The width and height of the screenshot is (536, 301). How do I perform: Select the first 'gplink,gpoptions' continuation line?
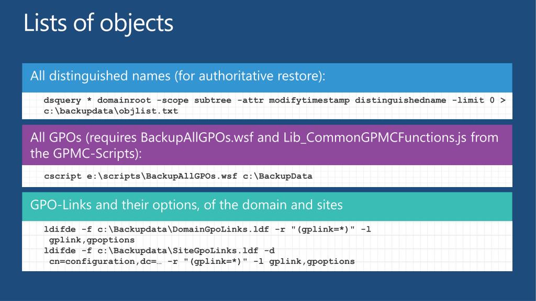pos(92,240)
